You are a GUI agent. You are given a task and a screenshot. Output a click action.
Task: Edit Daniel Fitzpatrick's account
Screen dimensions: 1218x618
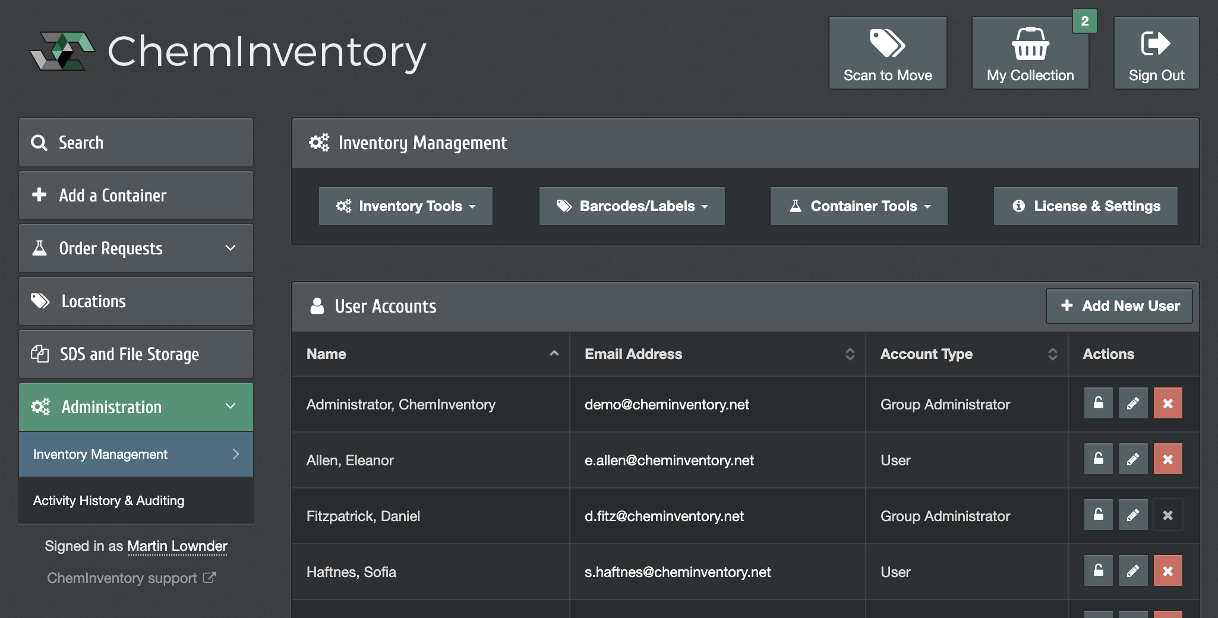[x=1133, y=515]
